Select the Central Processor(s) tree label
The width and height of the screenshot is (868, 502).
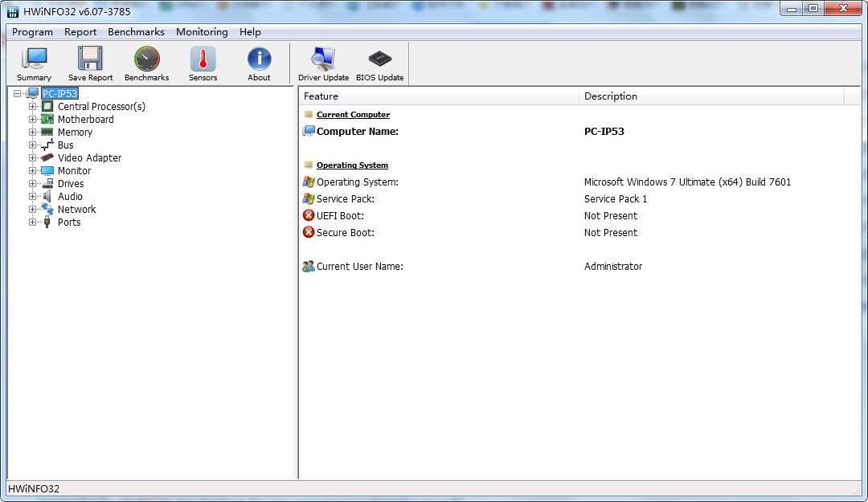pos(102,106)
